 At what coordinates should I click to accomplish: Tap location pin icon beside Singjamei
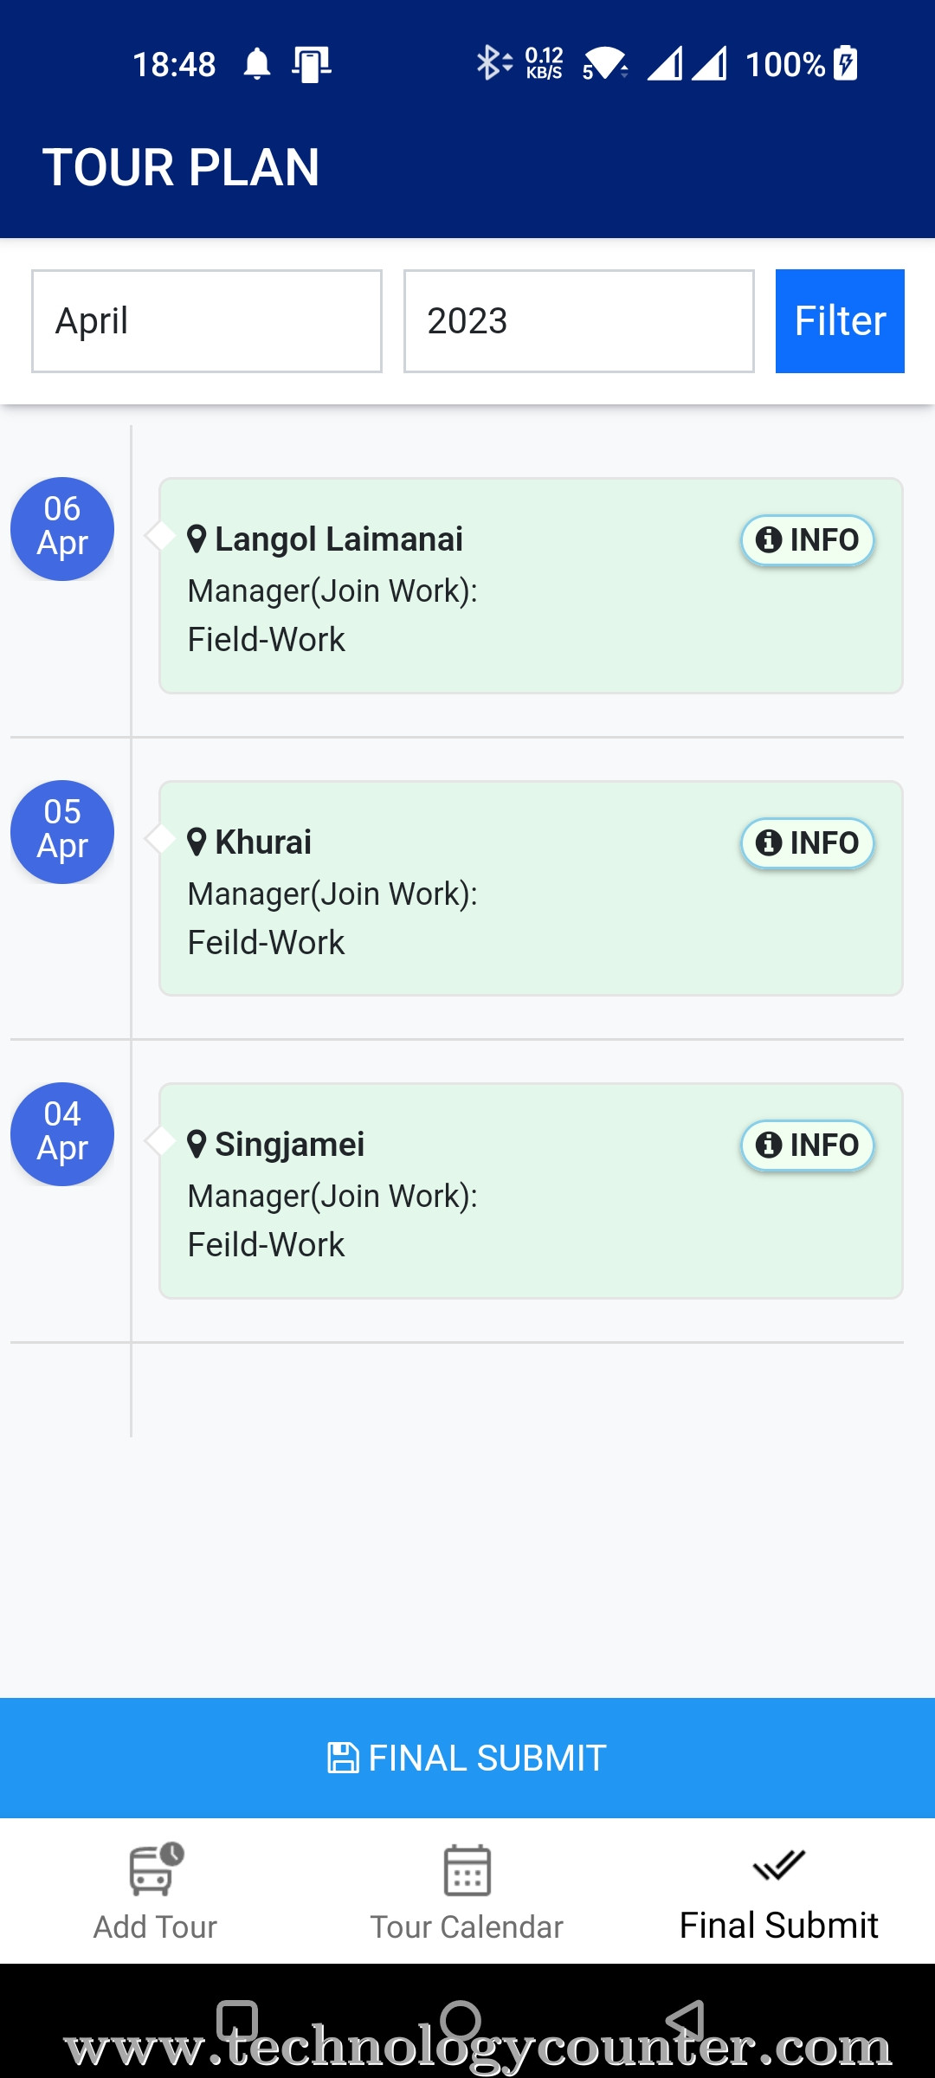pos(197,1145)
